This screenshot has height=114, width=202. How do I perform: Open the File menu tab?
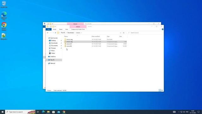click(x=49, y=29)
